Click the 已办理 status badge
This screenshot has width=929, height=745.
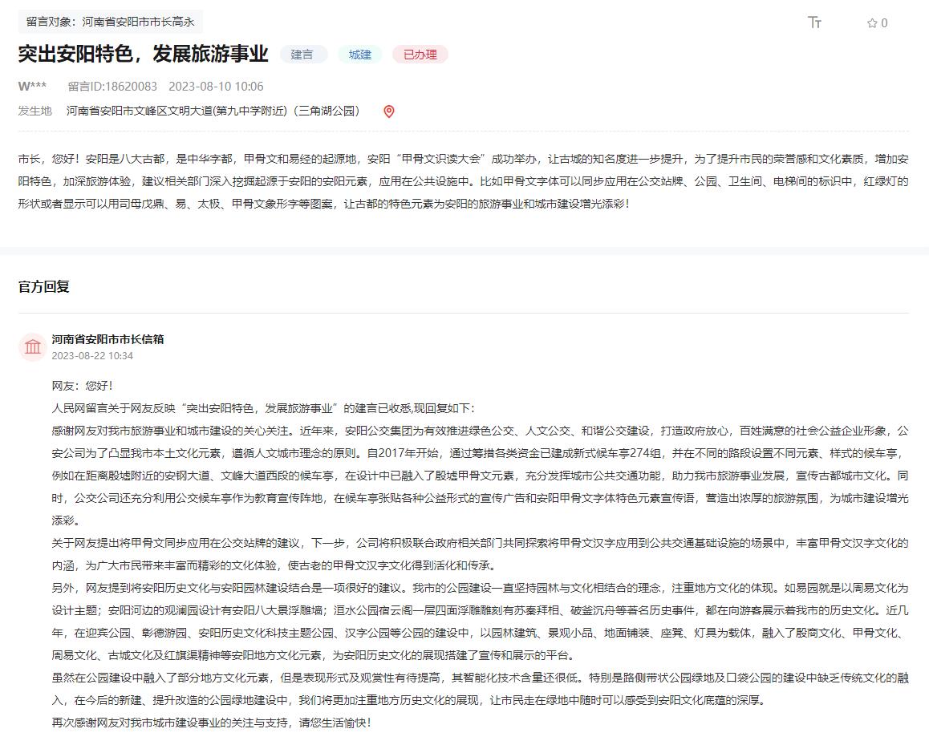click(420, 55)
